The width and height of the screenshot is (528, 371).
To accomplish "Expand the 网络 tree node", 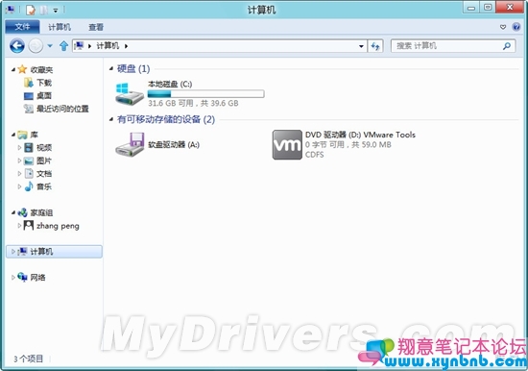I will tap(13, 277).
